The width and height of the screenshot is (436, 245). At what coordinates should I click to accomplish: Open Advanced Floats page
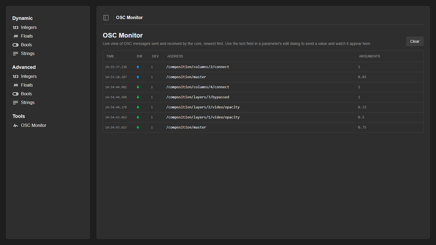point(27,85)
